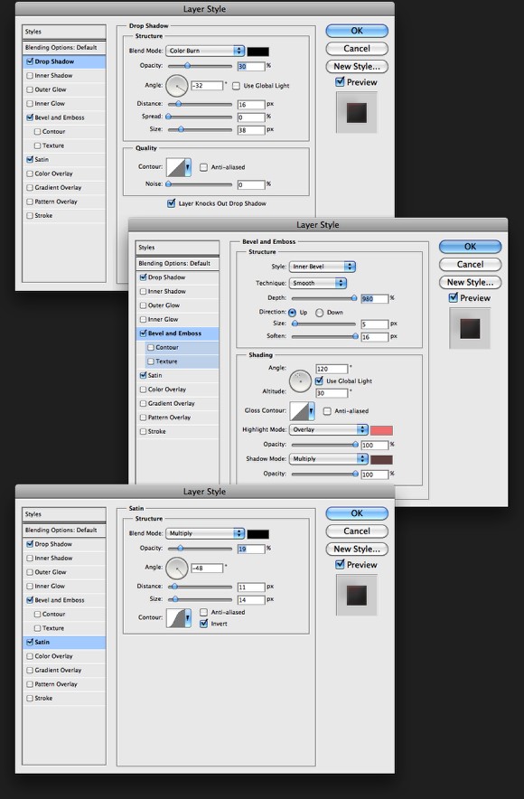
Task: Select Up direction radio button
Action: pyautogui.click(x=293, y=313)
